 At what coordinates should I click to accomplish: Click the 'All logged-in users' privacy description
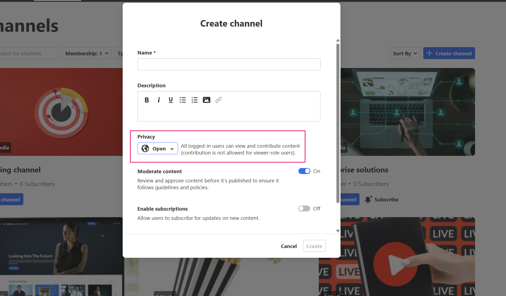point(240,149)
